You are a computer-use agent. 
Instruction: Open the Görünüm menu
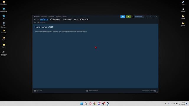coord(44,16)
